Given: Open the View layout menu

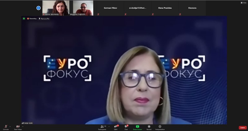Looking at the screenshot, I should point(244,2).
